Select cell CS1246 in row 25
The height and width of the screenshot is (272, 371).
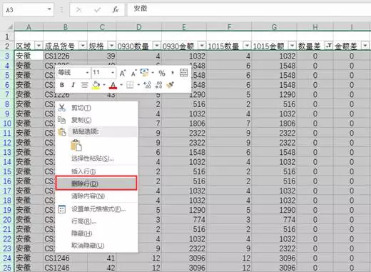pos(65,268)
